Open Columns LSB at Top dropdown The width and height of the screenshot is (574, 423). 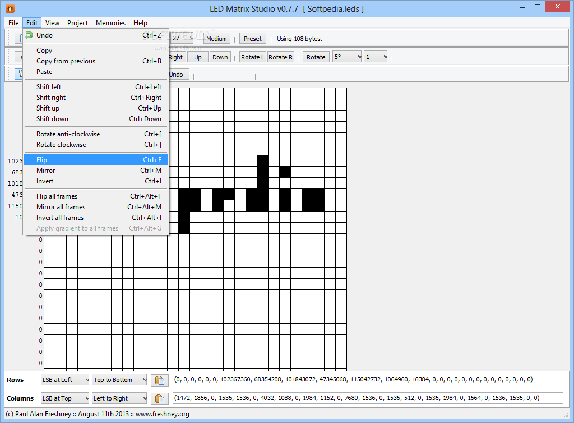[x=65, y=398]
